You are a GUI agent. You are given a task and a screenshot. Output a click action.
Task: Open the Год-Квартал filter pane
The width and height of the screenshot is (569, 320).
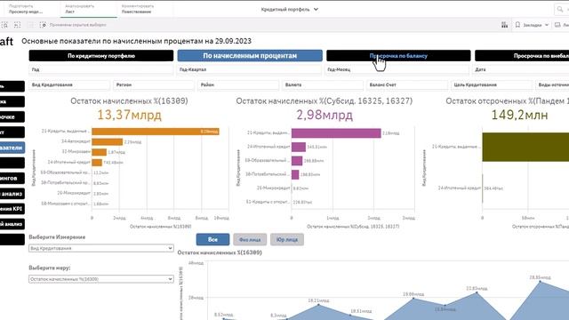click(x=250, y=69)
